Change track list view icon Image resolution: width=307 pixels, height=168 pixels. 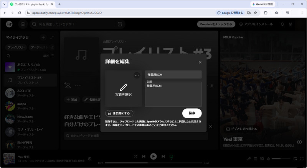click(211, 85)
